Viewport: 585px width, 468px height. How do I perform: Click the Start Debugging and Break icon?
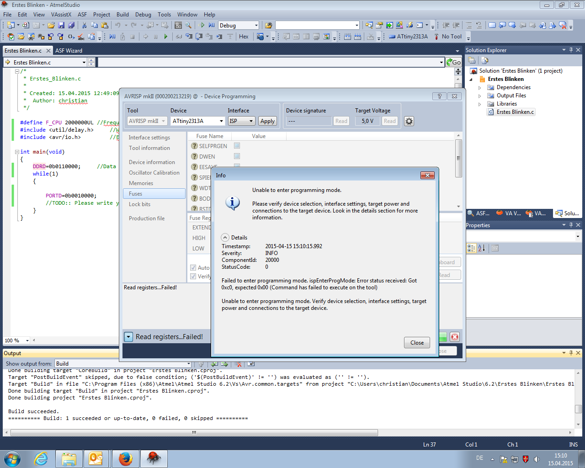pos(212,25)
